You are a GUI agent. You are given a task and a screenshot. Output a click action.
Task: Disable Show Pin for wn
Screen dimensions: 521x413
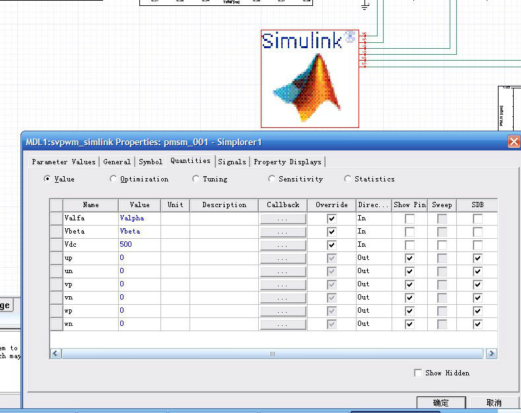pos(409,325)
